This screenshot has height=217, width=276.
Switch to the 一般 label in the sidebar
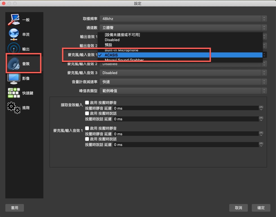coord(26,20)
